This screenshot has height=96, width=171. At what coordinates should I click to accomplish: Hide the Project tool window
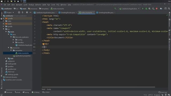[30, 13]
